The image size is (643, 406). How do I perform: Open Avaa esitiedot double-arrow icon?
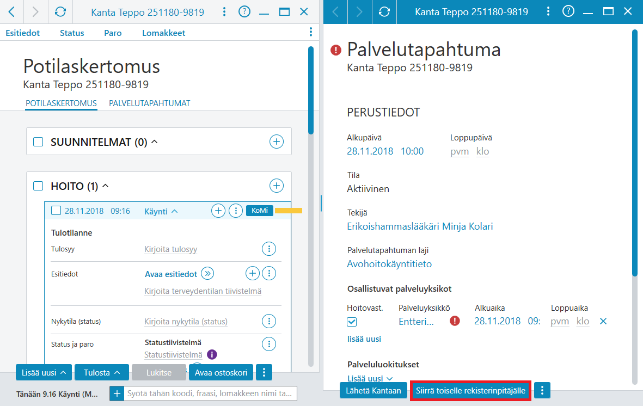207,274
